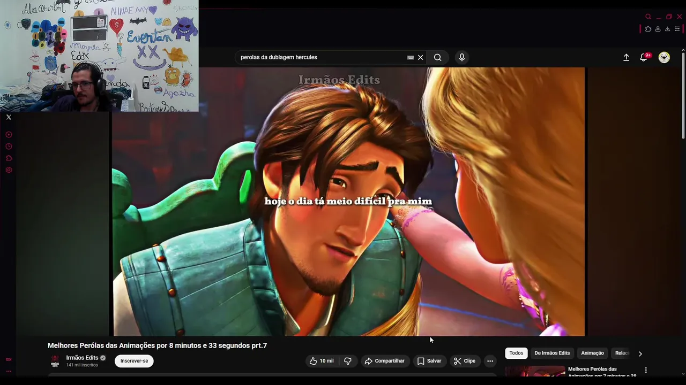Click the red browser search tabs icon
The image size is (686, 385).
pyautogui.click(x=648, y=17)
